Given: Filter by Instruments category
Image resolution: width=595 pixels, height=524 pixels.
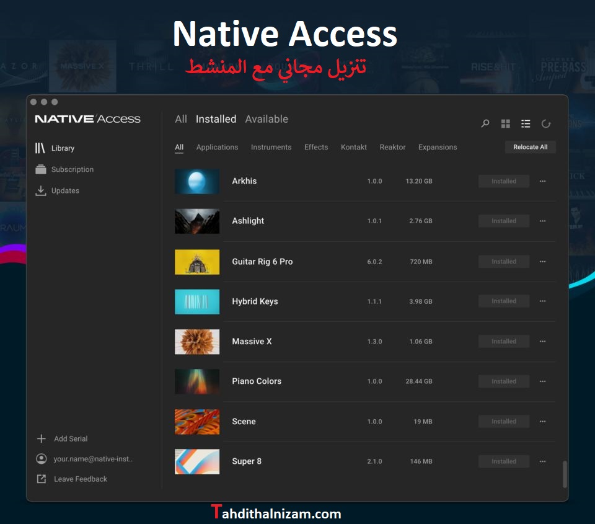Looking at the screenshot, I should coord(271,148).
